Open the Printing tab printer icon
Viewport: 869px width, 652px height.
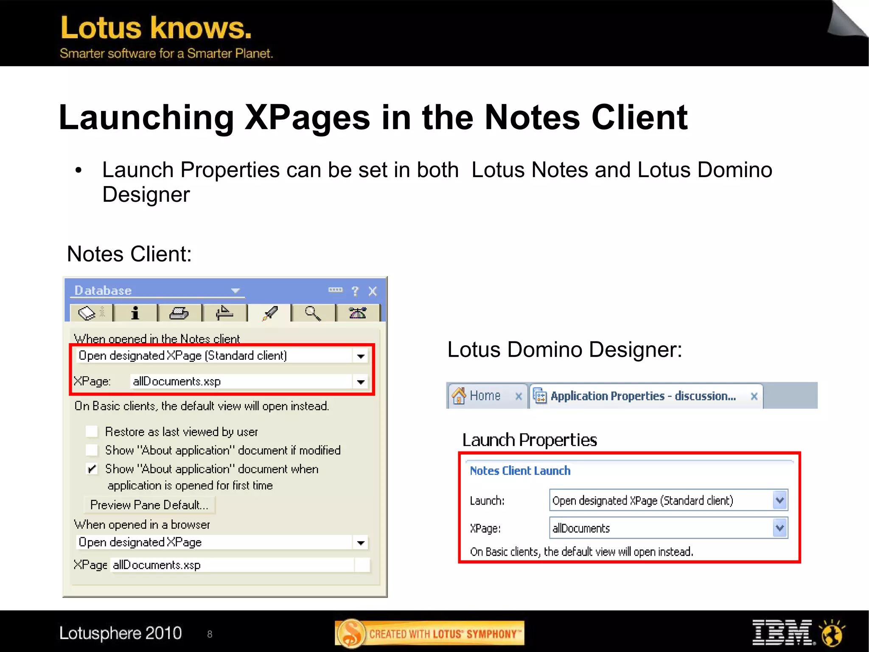pos(179,313)
